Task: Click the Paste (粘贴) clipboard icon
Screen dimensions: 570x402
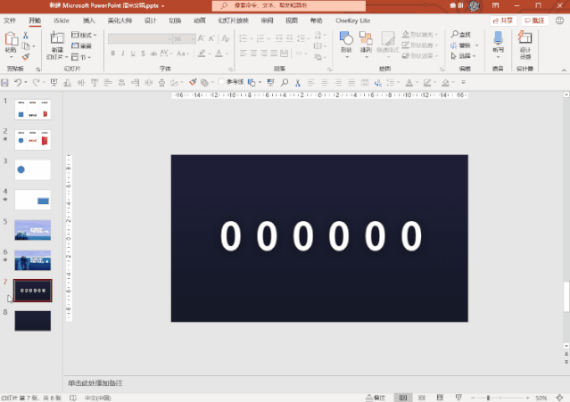Action: click(11, 38)
